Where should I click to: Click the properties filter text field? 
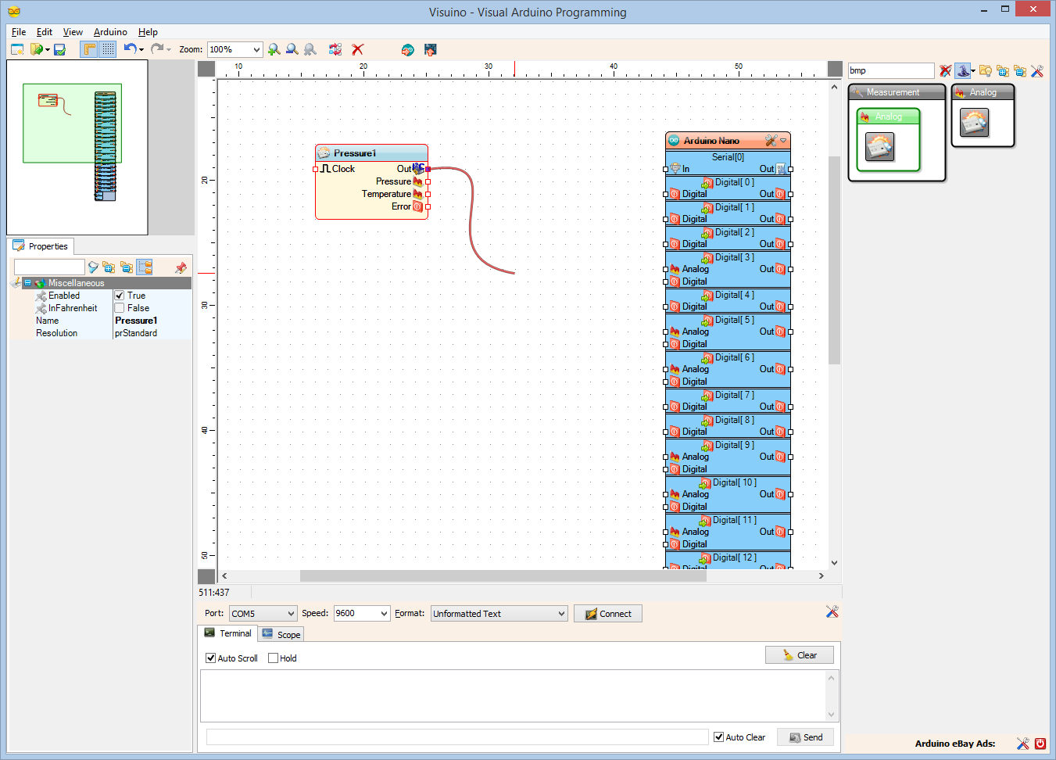pos(49,267)
